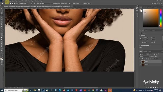Screen dimensions: 163x92
Task: Open Photoshop from the Windows taskbar
Action: [43, 90]
